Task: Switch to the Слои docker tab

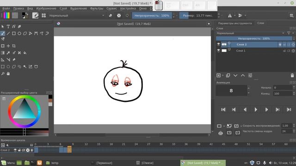Action: 261,23
